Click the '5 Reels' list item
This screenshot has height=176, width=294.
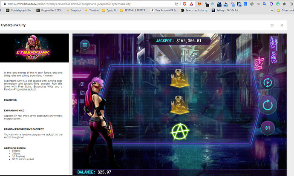tap(16, 151)
